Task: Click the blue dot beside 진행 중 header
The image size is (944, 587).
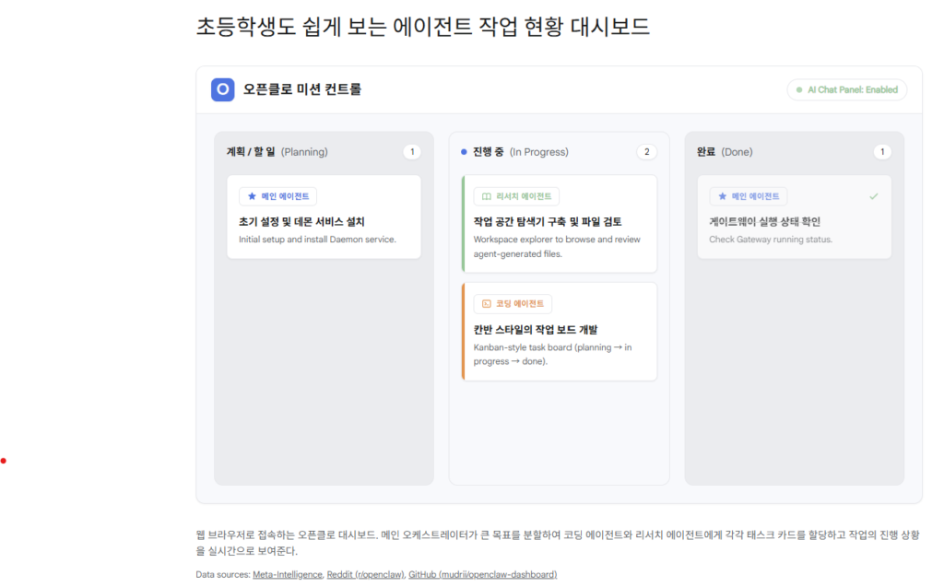Action: tap(464, 152)
